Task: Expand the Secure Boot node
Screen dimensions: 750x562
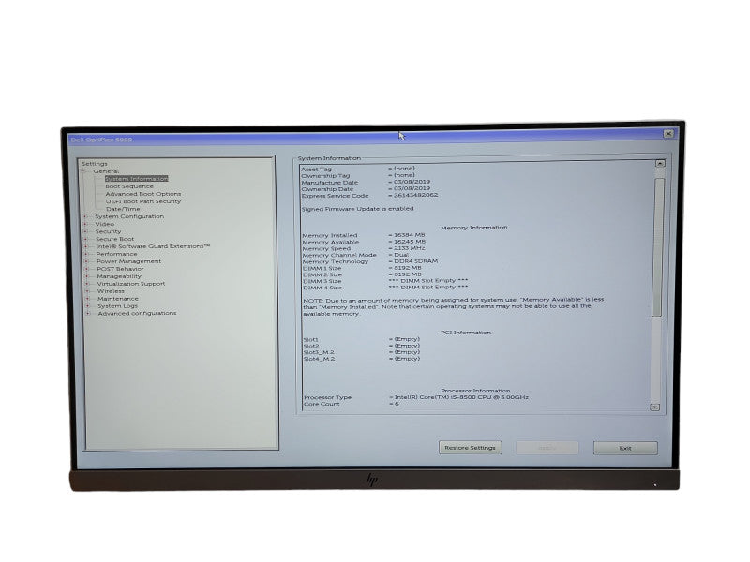Action: coord(86,239)
